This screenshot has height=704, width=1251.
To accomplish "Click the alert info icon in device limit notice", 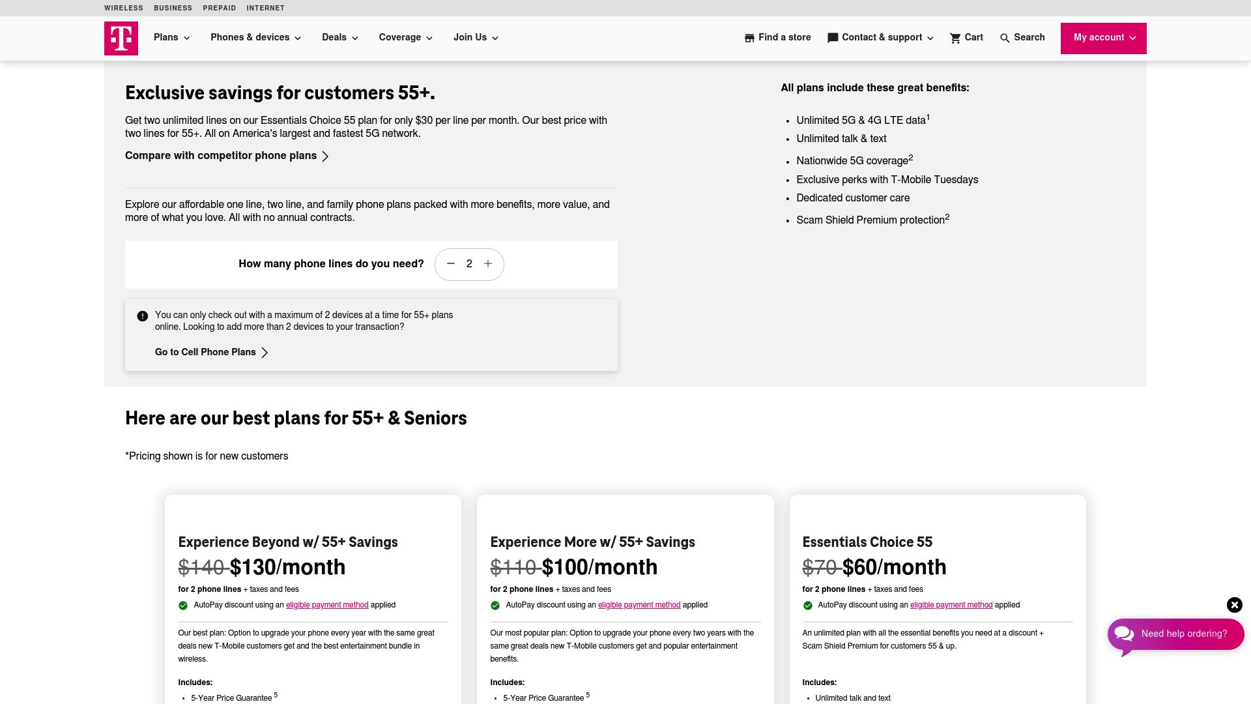I will tap(143, 316).
